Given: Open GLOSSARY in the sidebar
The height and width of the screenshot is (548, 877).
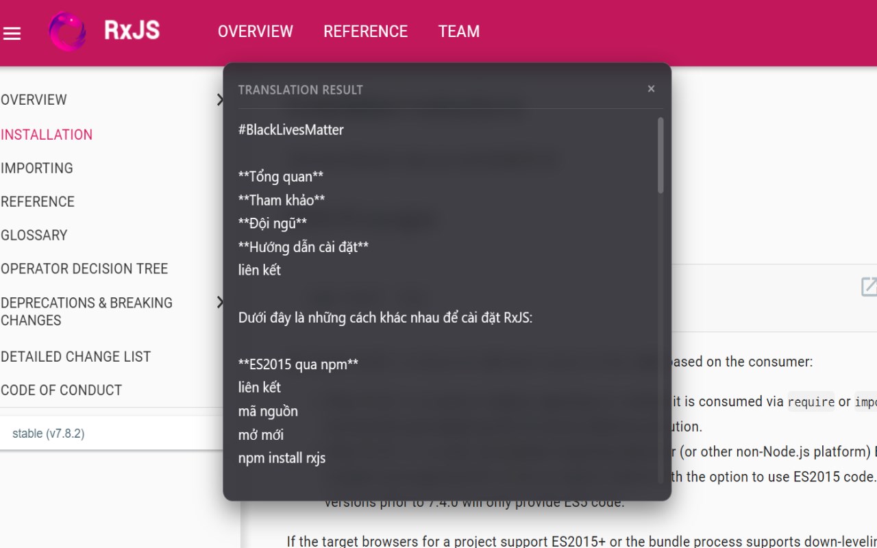Looking at the screenshot, I should tap(34, 235).
